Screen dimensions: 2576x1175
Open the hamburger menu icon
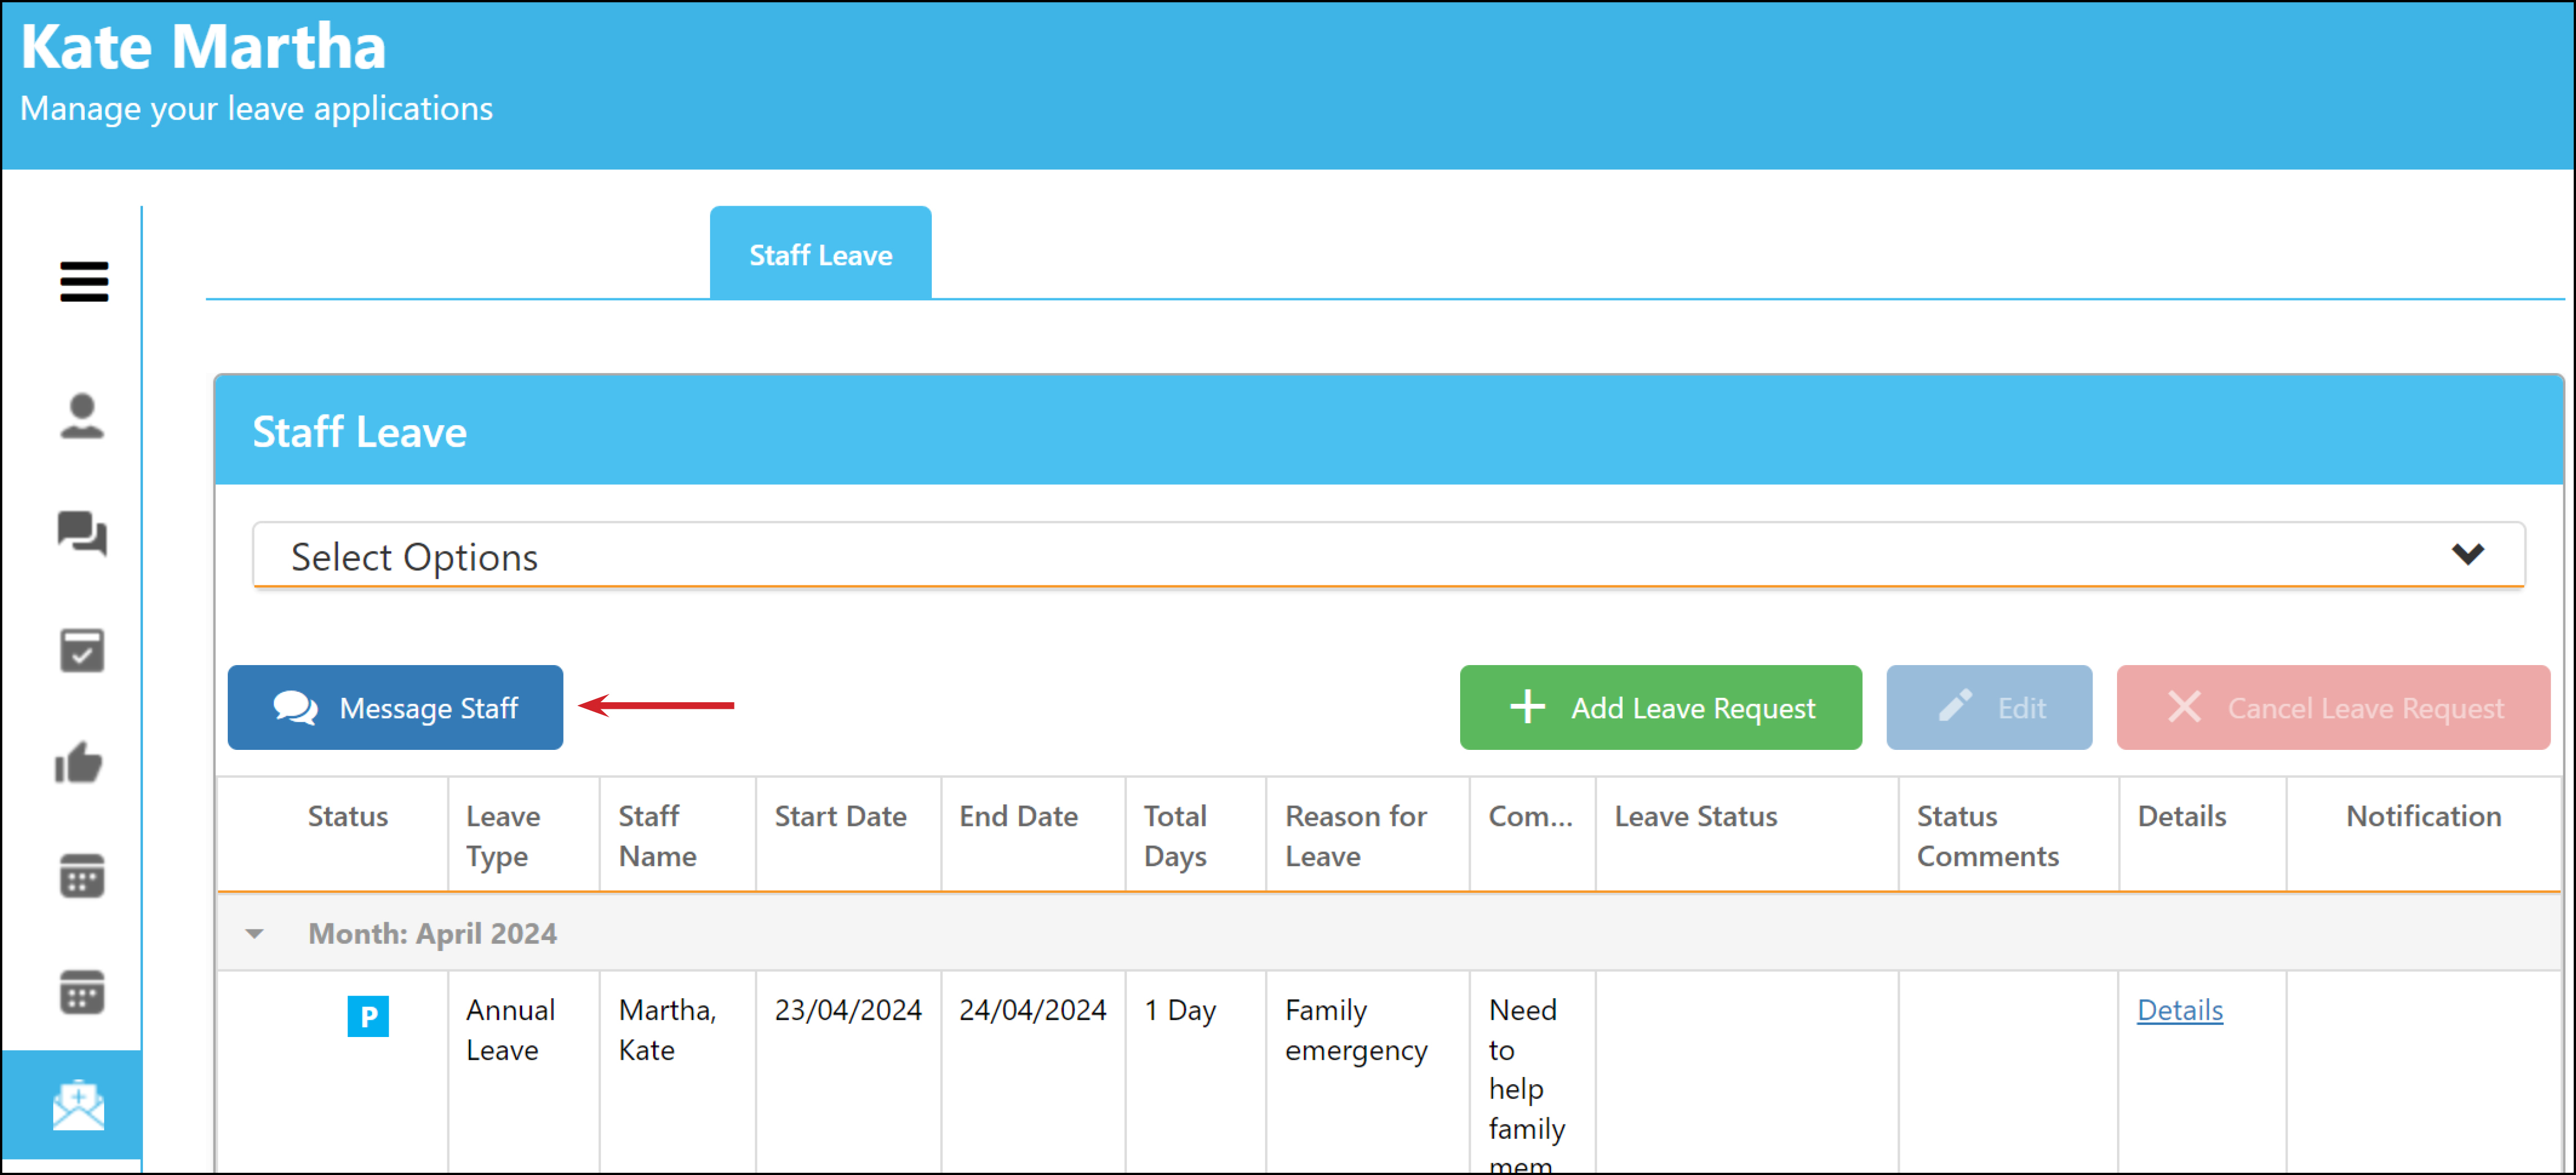[84, 281]
